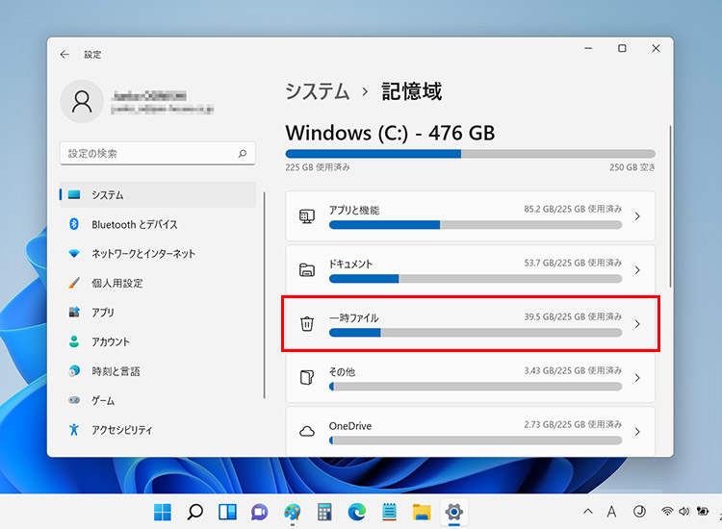
Task: Click the search magnifier in 設定の検索 box
Action: tap(243, 153)
